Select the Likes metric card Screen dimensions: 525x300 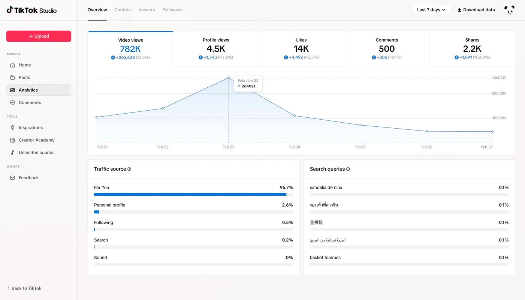coord(301,49)
